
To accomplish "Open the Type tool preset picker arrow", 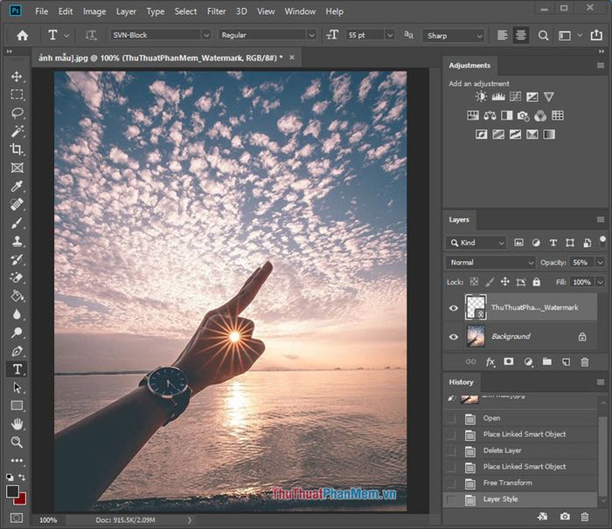I will click(x=66, y=36).
